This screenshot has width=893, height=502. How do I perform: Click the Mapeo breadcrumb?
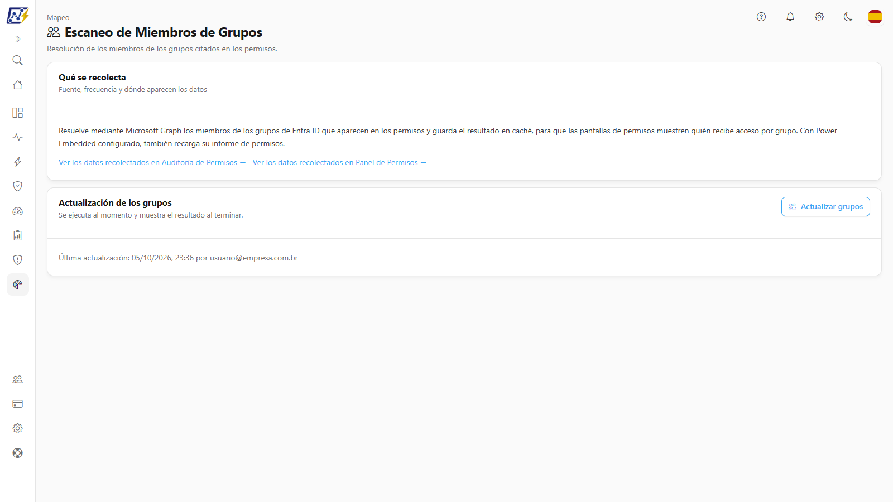[58, 18]
